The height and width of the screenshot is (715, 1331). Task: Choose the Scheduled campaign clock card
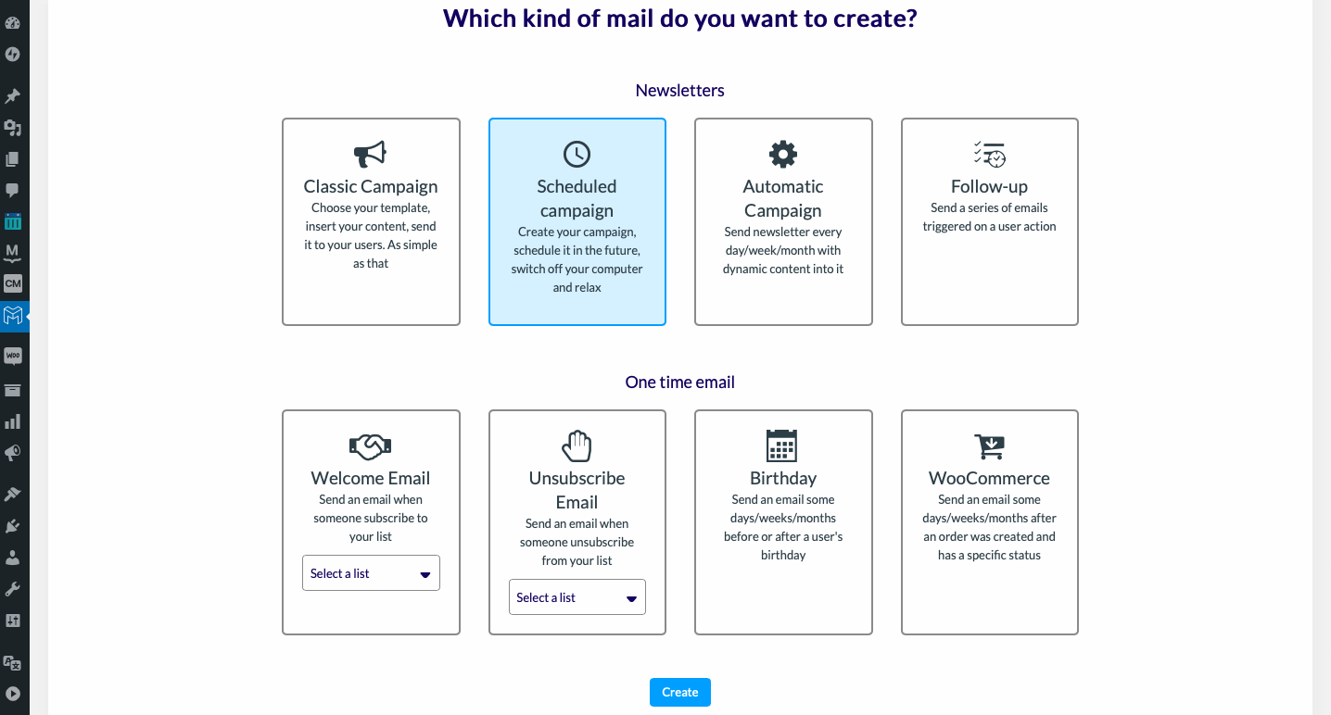pos(577,221)
